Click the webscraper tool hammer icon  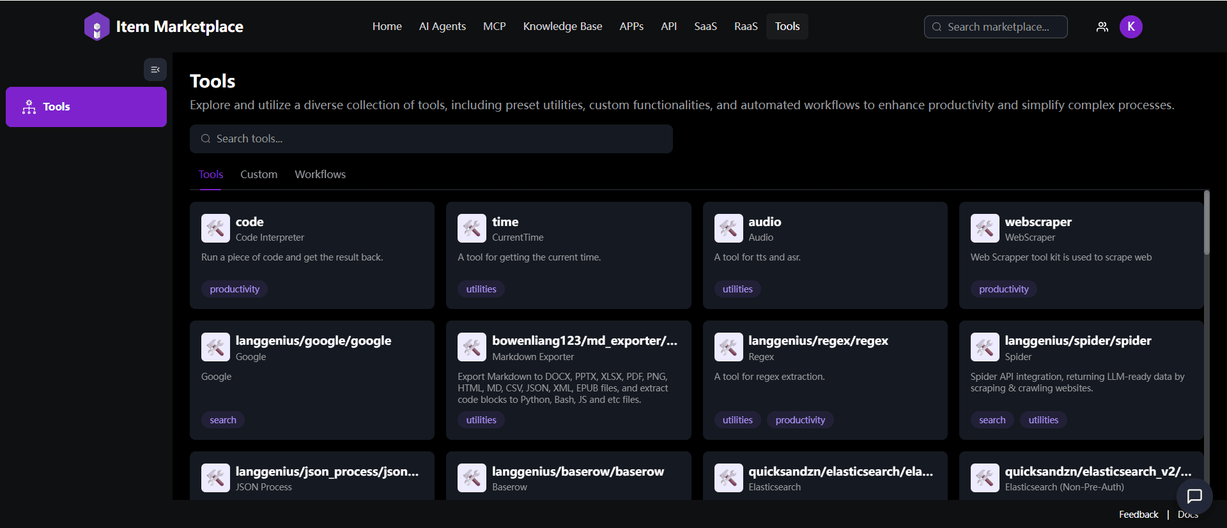coord(985,228)
